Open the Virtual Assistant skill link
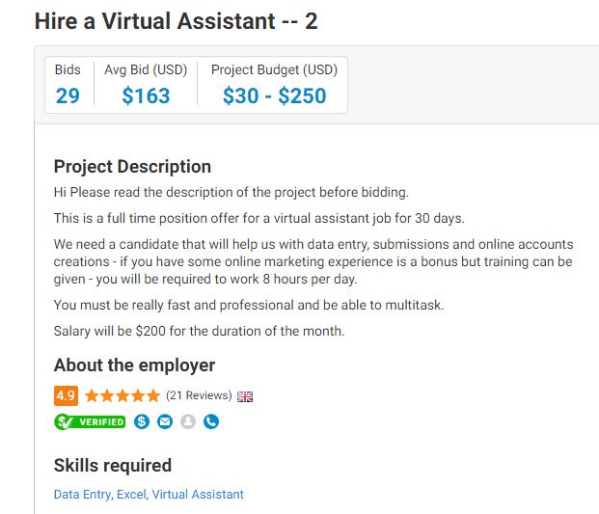The height and width of the screenshot is (514, 599). (198, 494)
